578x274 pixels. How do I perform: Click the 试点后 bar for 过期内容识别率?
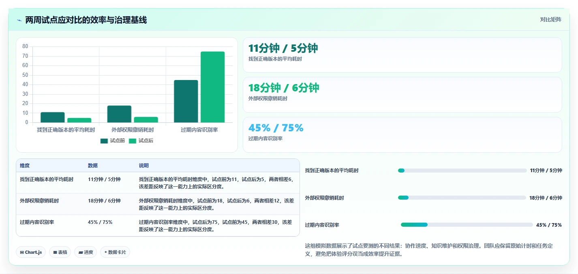click(x=212, y=87)
